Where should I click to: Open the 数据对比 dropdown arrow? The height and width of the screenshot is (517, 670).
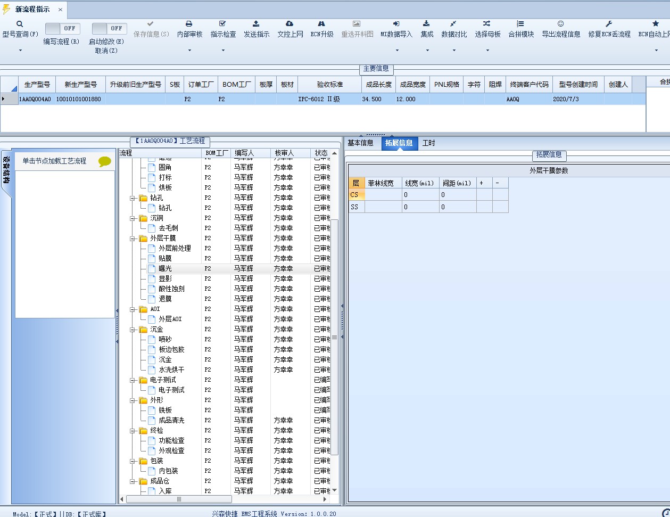(x=454, y=51)
